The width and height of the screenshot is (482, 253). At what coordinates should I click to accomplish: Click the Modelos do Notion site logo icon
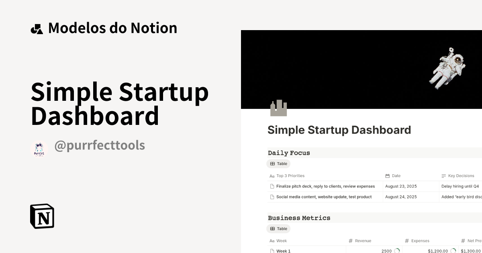point(37,28)
